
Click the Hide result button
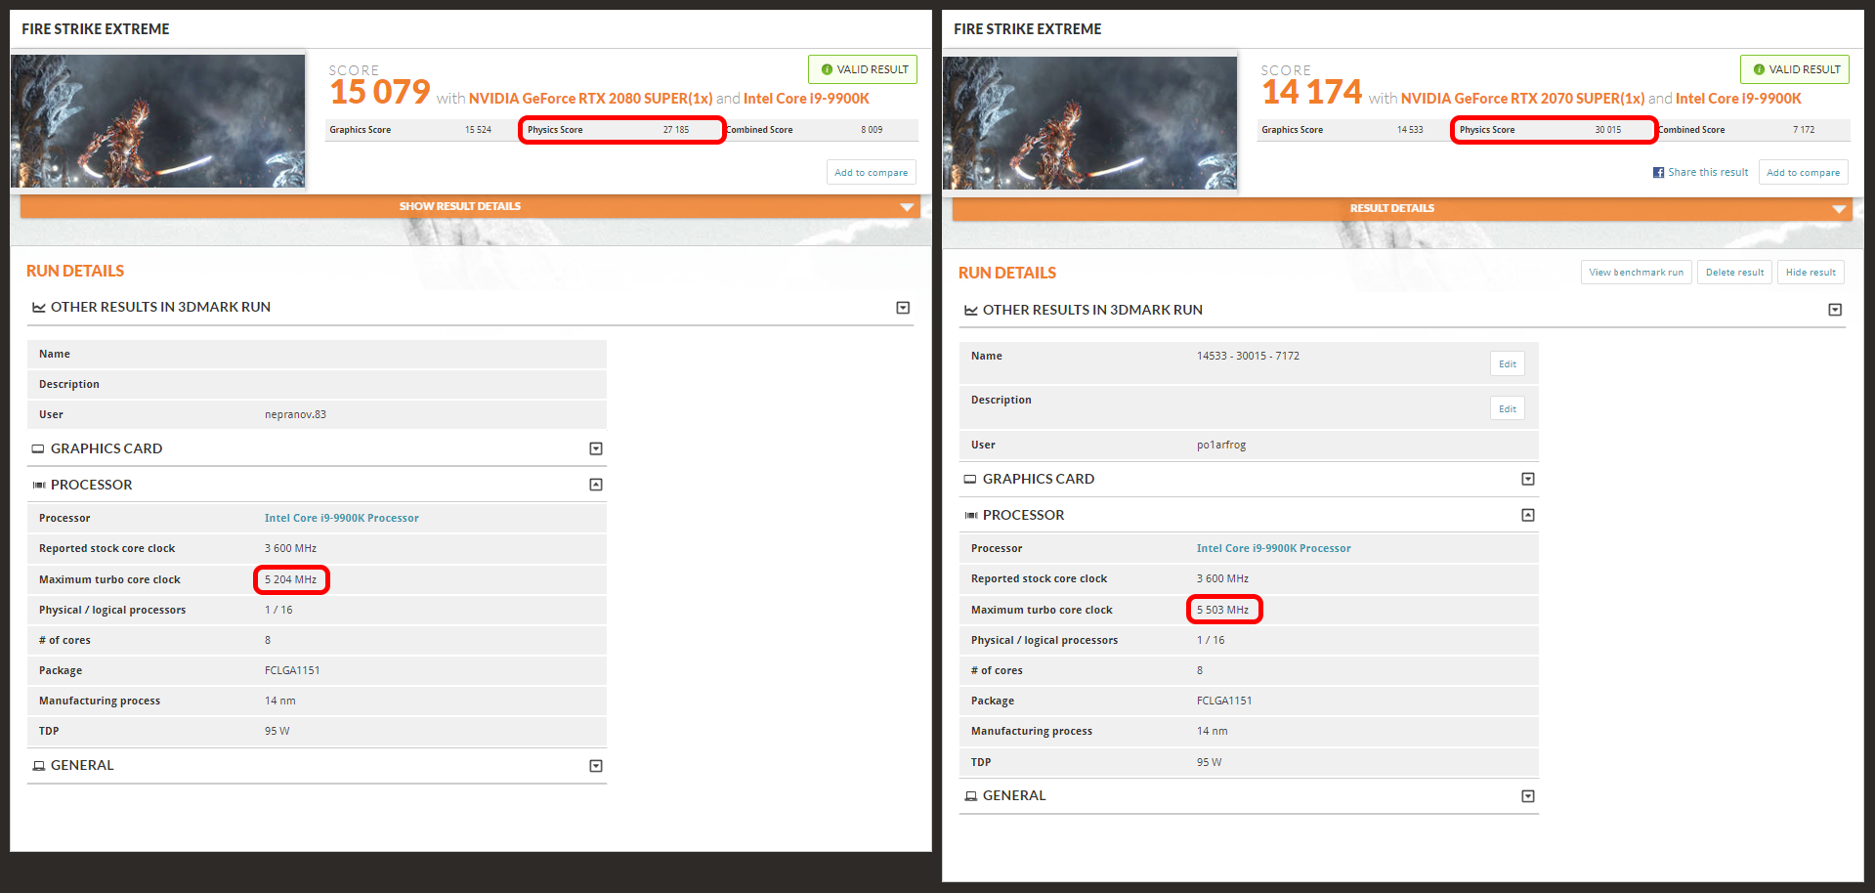pos(1811,273)
